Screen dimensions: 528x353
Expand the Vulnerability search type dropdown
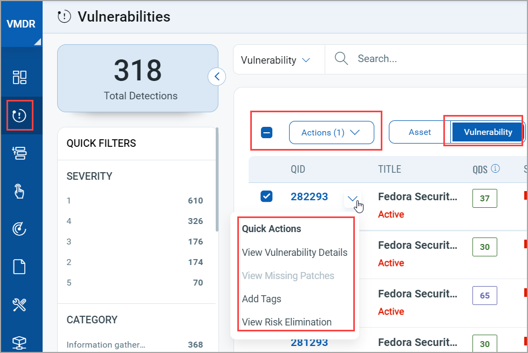(276, 60)
